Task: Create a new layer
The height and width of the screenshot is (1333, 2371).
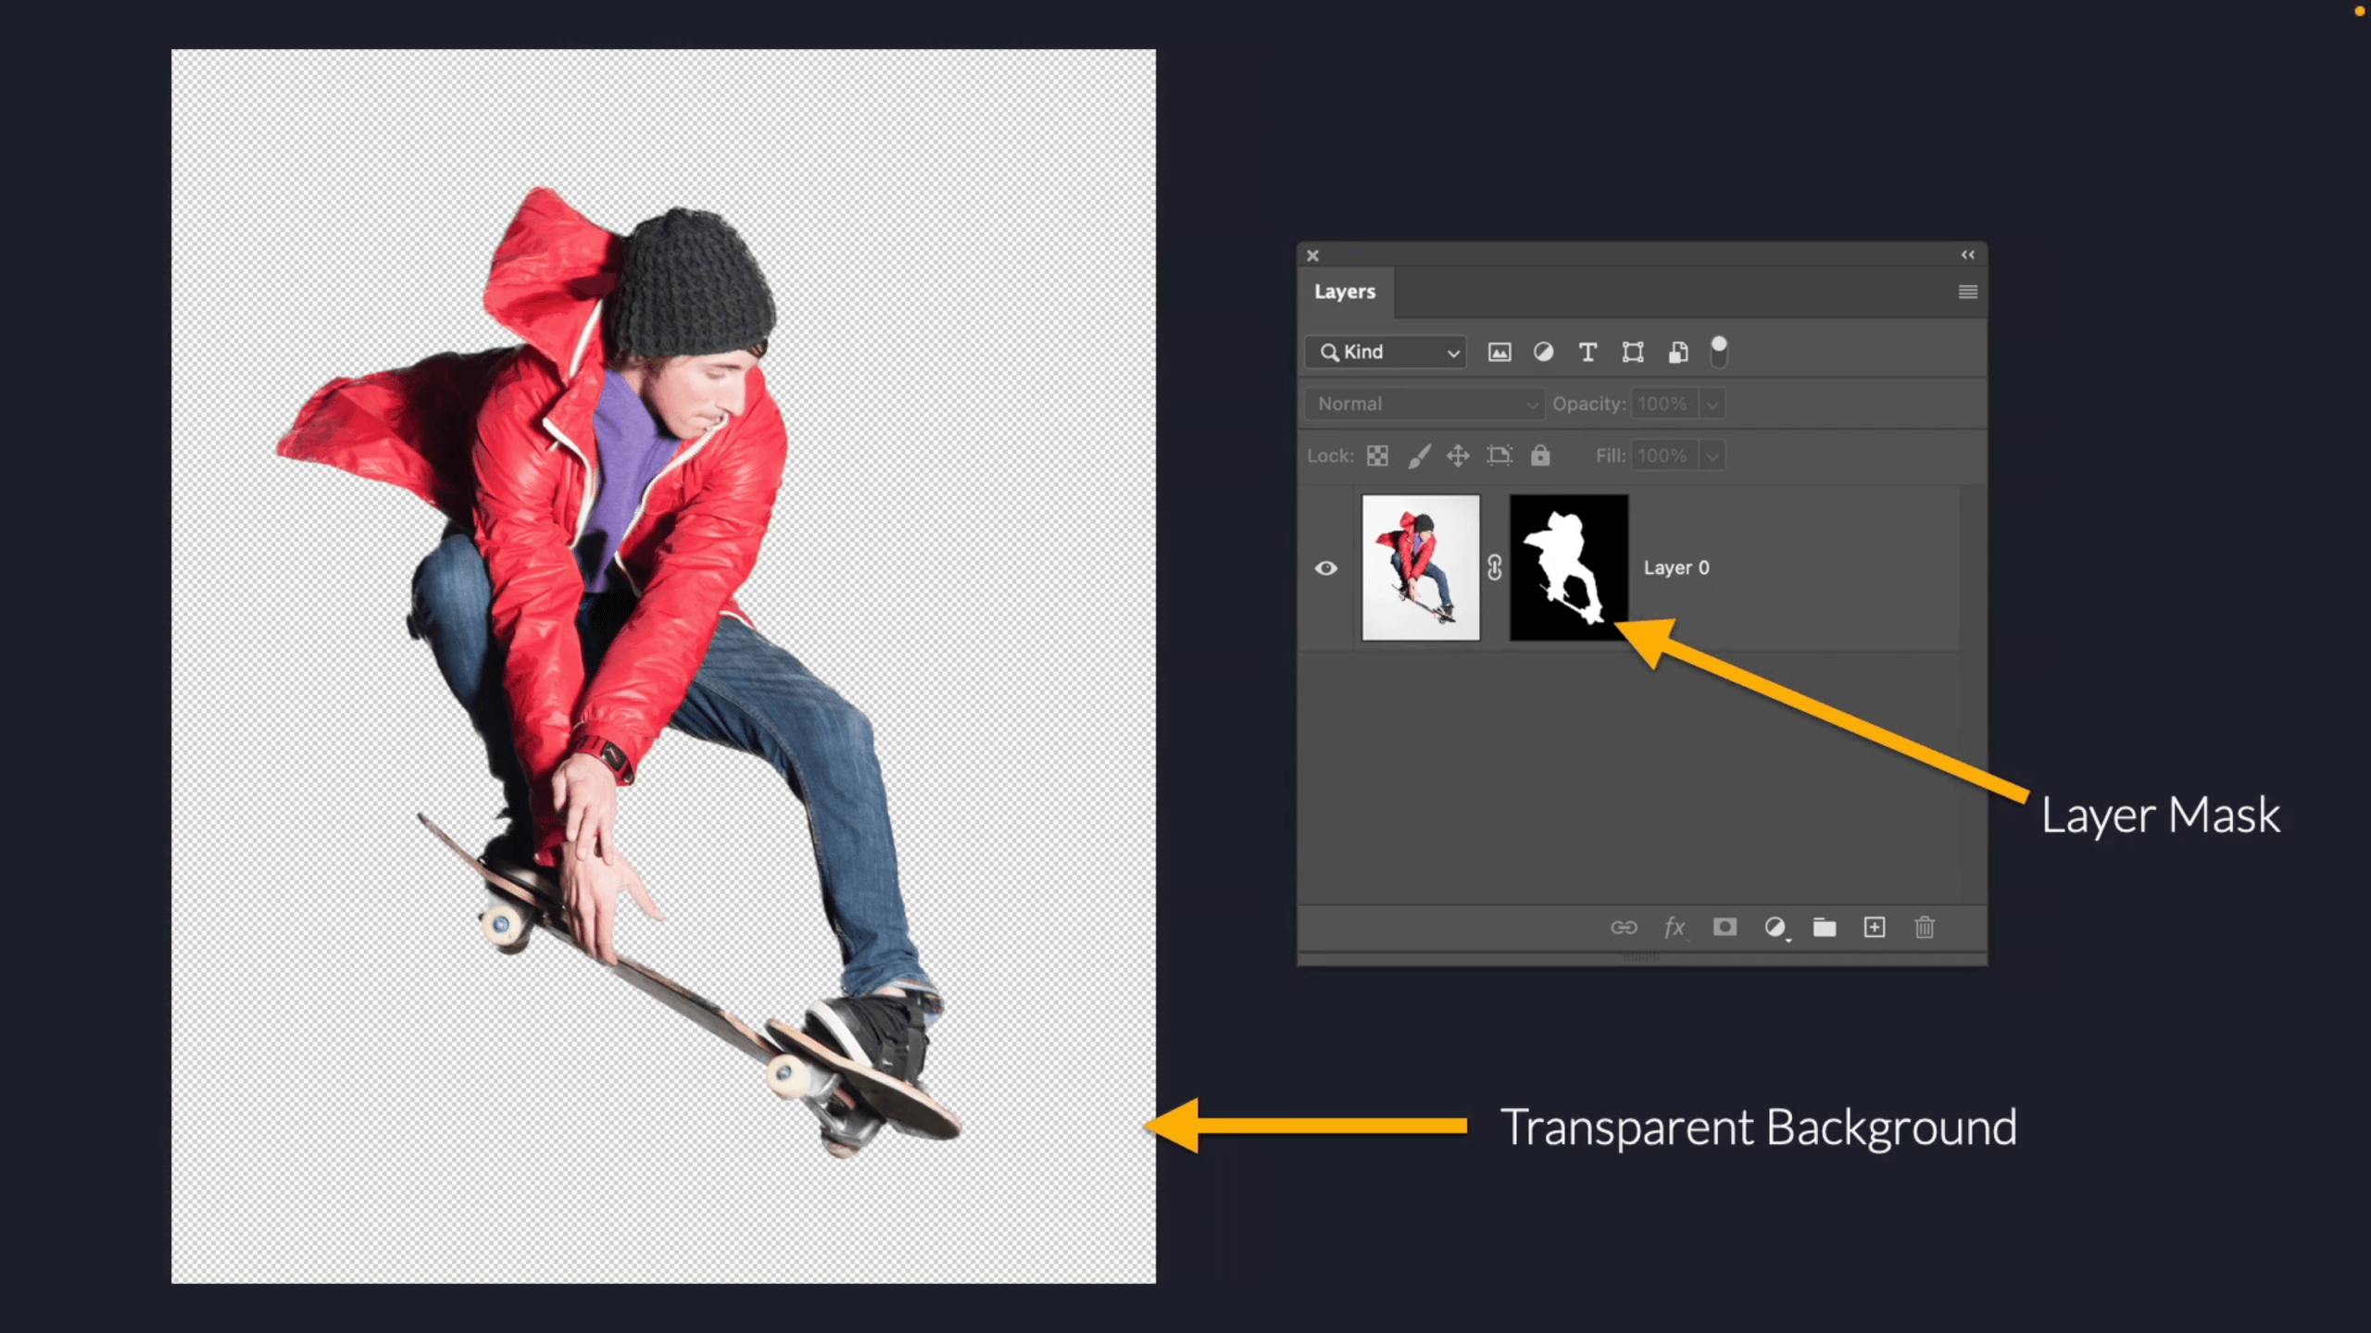Action: [x=1875, y=927]
